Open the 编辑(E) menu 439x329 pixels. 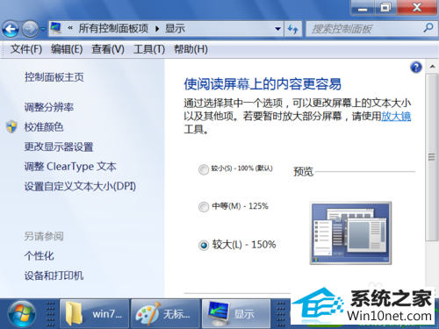[x=67, y=49]
